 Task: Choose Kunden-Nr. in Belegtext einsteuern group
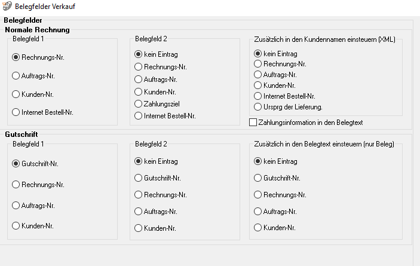[x=258, y=228]
